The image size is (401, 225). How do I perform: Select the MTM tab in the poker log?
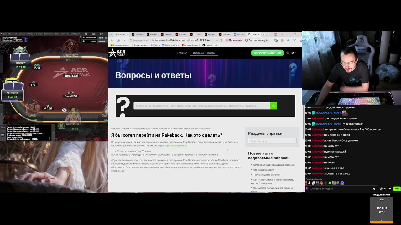[x=3, y=135]
